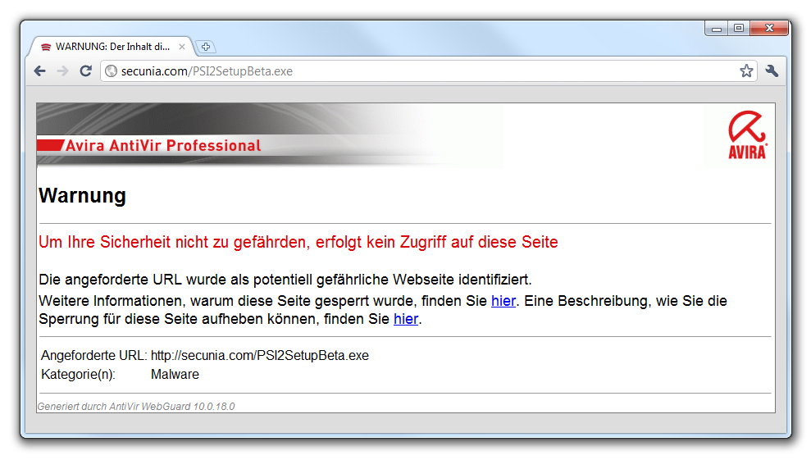Image resolution: width=811 pixels, height=460 pixels.
Task: Close the WARNUNG tab with its X
Action: [182, 47]
